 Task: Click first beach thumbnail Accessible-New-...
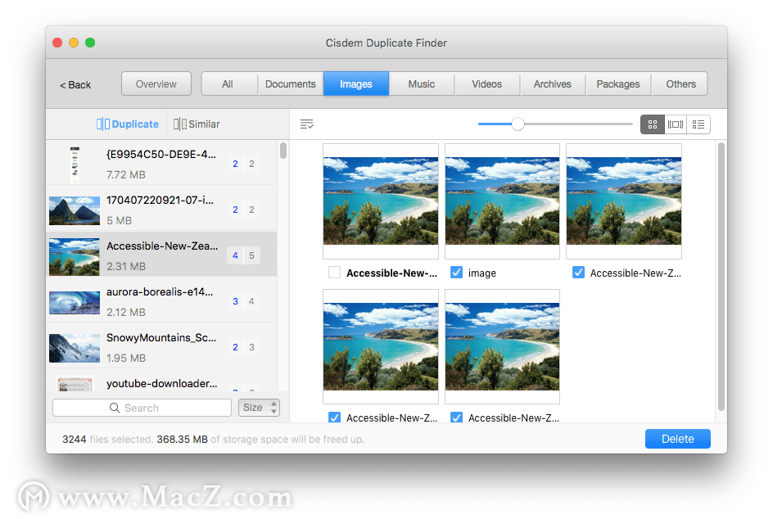coord(381,201)
